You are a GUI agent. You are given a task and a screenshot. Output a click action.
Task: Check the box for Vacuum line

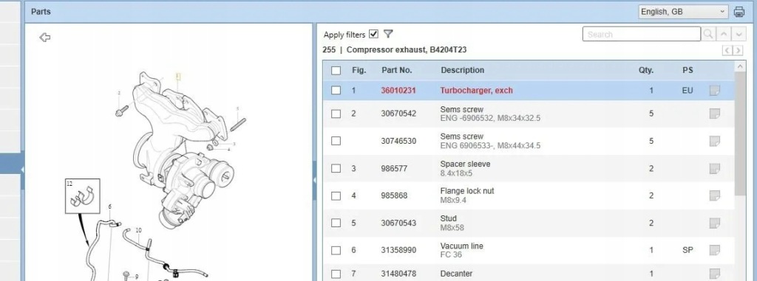336,250
